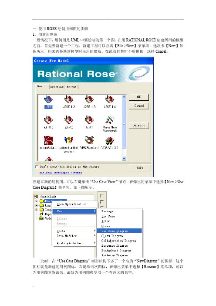
Task: Open the Units submenu
Action: (x=74, y=231)
